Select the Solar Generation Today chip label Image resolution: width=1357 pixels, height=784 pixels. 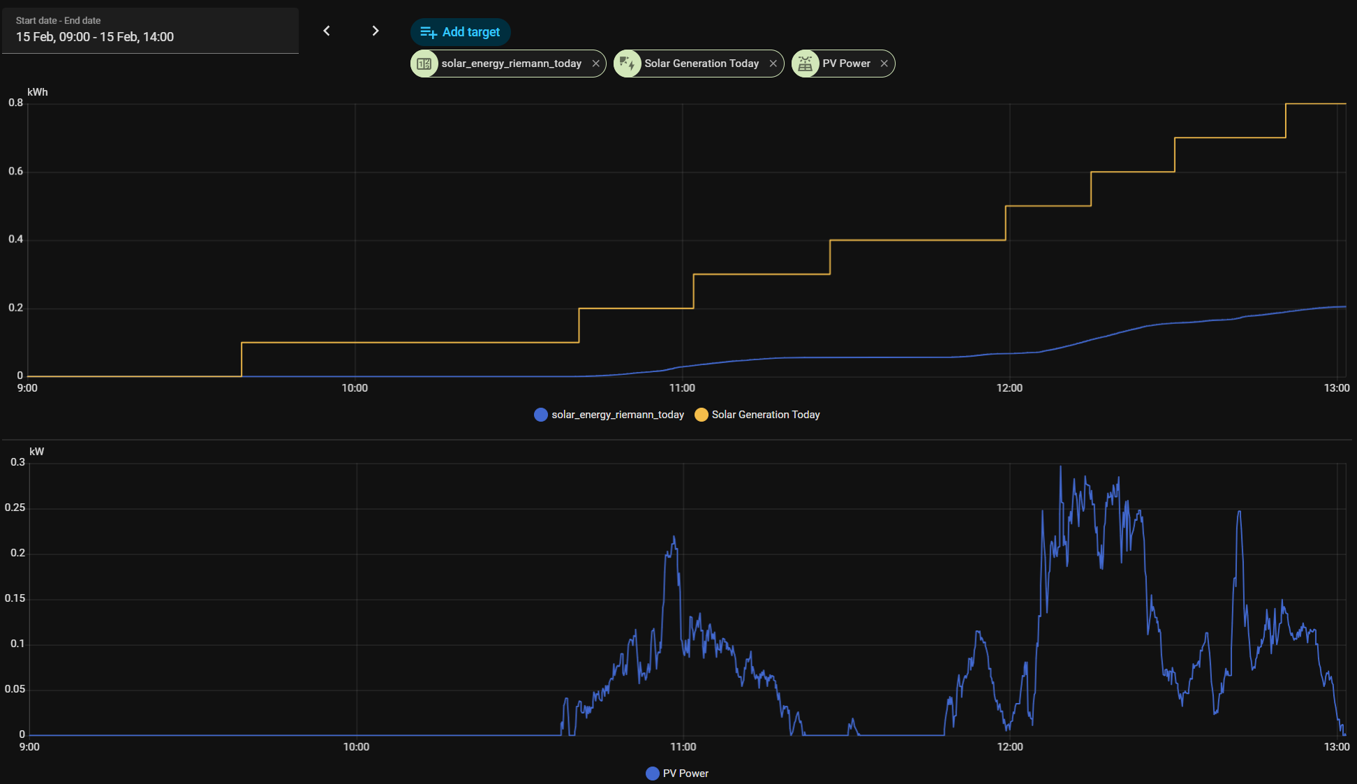pos(702,64)
